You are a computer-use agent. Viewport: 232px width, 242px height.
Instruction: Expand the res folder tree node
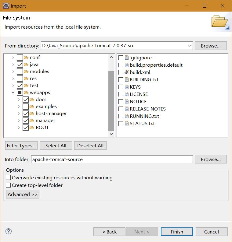[x=13, y=79]
